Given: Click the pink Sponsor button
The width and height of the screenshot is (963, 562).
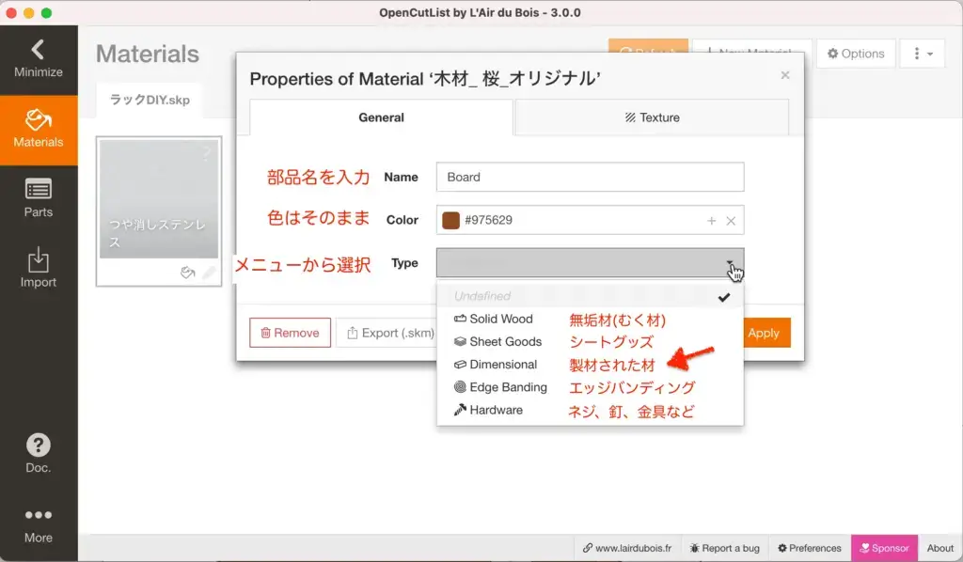Looking at the screenshot, I should [x=884, y=548].
